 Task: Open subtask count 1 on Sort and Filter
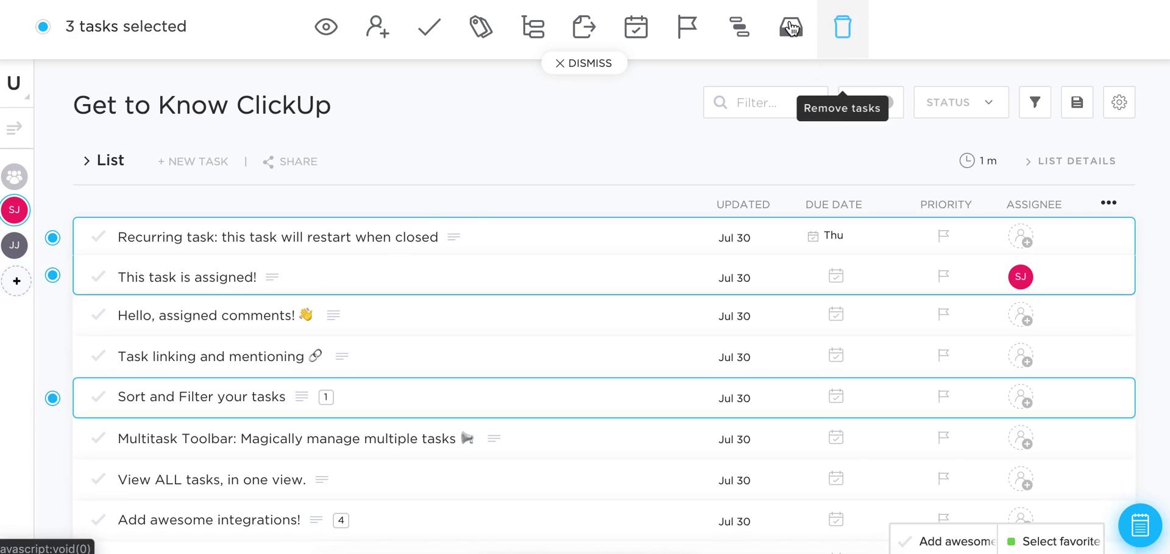click(x=326, y=397)
